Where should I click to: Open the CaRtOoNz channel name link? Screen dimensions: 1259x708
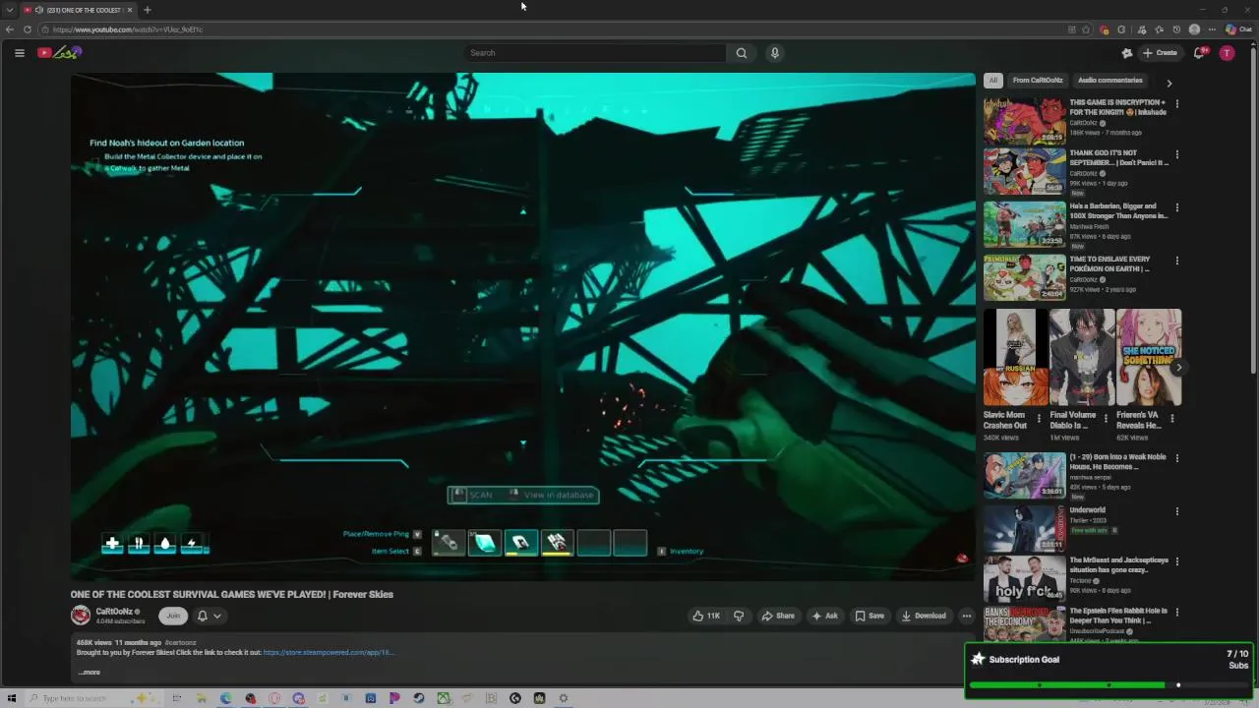click(x=114, y=612)
